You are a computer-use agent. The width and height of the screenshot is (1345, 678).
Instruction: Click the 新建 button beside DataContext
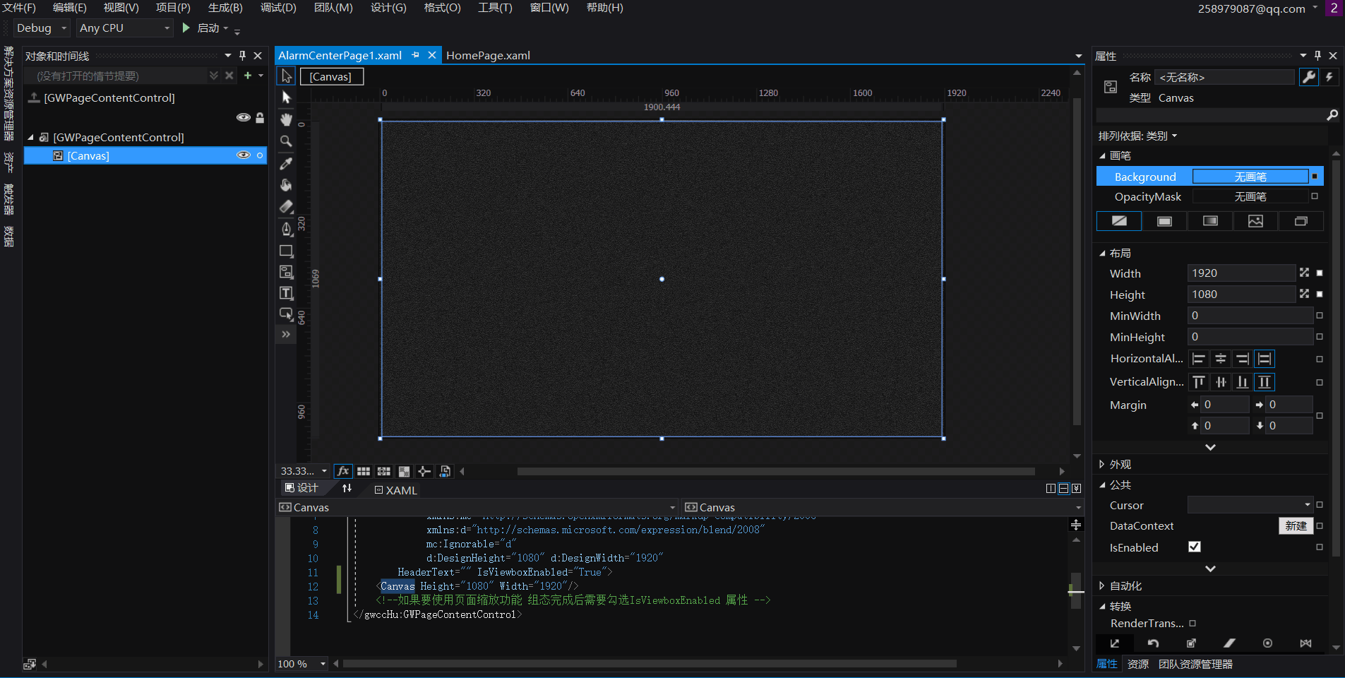coord(1296,526)
